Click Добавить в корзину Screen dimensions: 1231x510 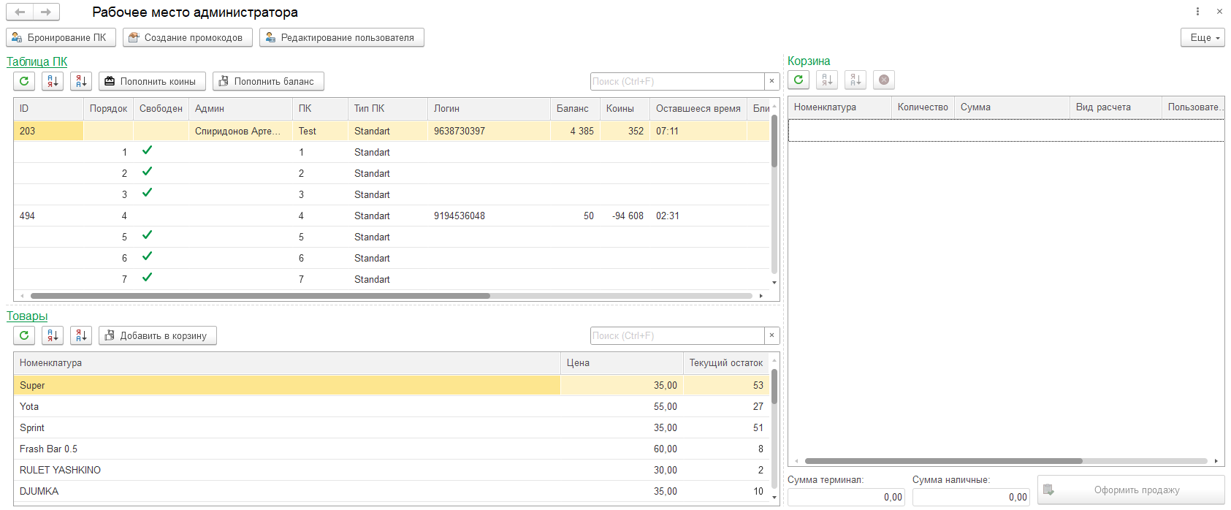(x=158, y=335)
